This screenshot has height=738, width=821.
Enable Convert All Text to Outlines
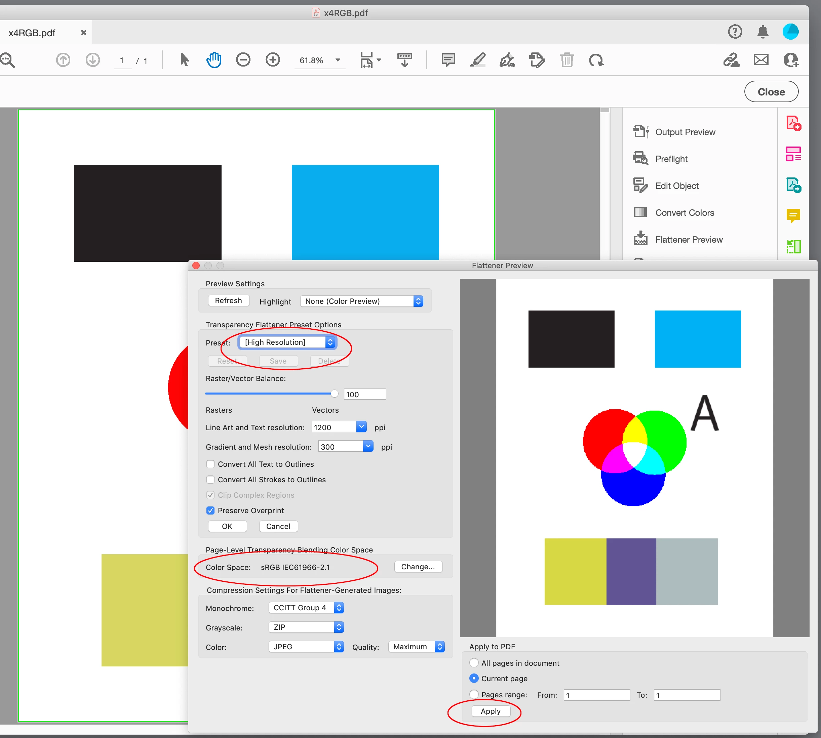tap(210, 464)
